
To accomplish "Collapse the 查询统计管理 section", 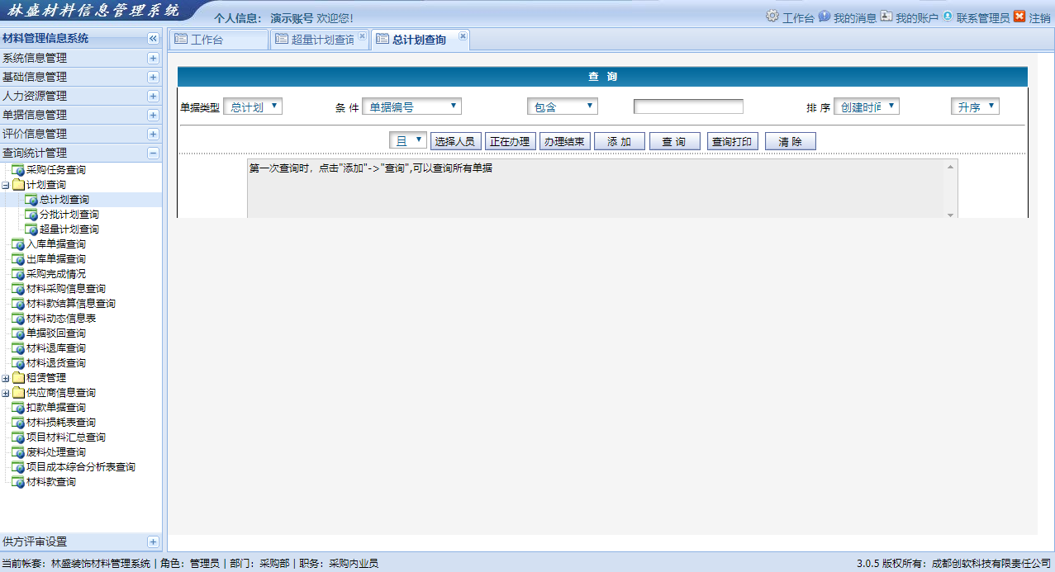I will pyautogui.click(x=153, y=153).
